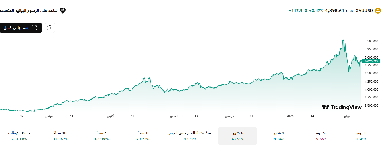
Task: Click the +2.47% change value in the header
Action: 316,11
